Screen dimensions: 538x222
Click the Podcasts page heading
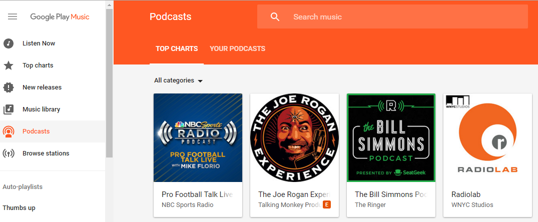pyautogui.click(x=171, y=17)
